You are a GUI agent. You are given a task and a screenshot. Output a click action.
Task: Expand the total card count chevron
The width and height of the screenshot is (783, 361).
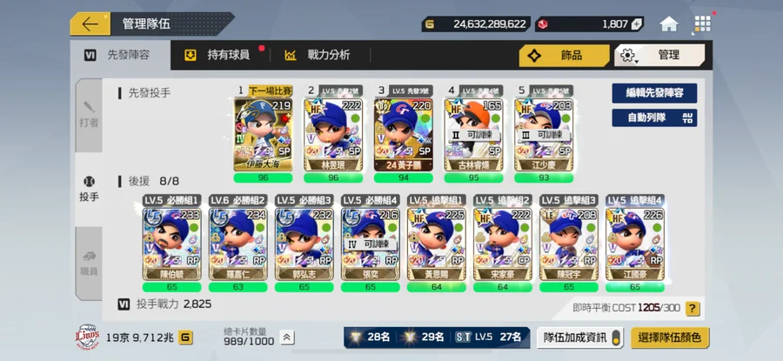(286, 338)
